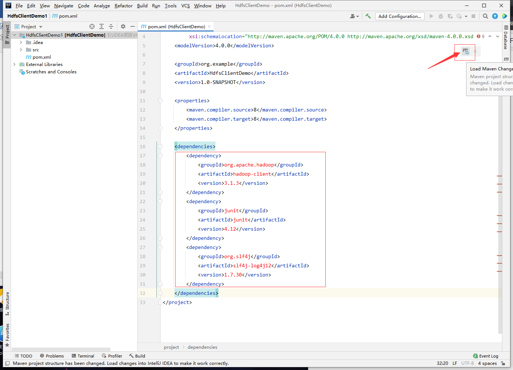Toggle read-only lock icon in status bar
This screenshot has height=370, width=513.
coord(503,363)
